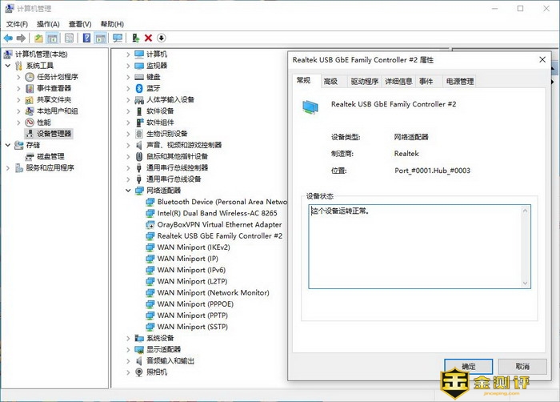Click the 性能 performance icon in left tree
This screenshot has width=560, height=402.
click(x=30, y=123)
